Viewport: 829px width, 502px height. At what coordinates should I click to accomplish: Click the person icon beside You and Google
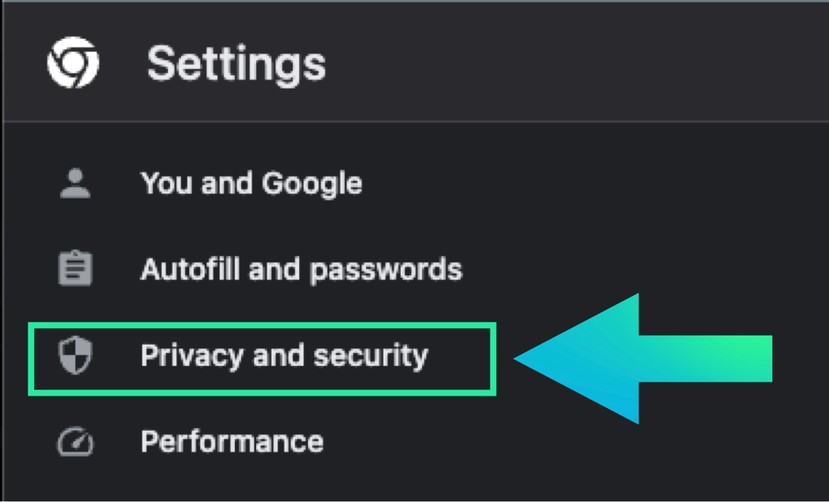click(x=75, y=184)
